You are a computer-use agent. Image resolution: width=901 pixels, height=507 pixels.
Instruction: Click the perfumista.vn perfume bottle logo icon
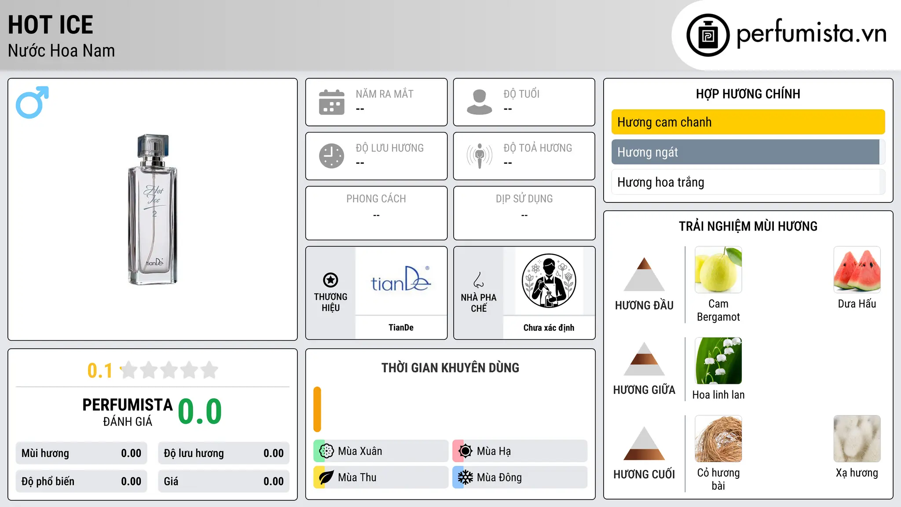pyautogui.click(x=708, y=35)
